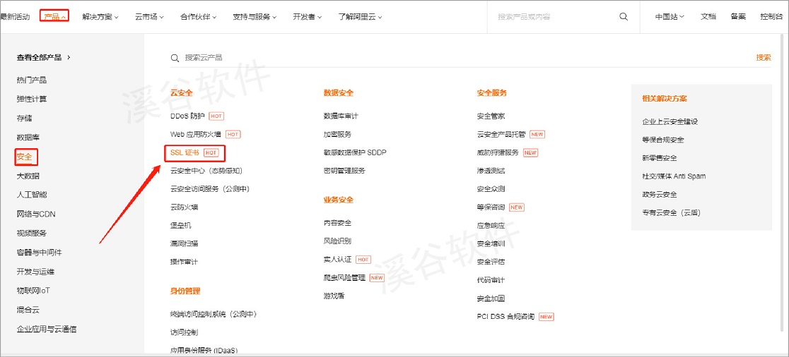
Task: Expand the 支持与服务 menu
Action: click(x=255, y=16)
